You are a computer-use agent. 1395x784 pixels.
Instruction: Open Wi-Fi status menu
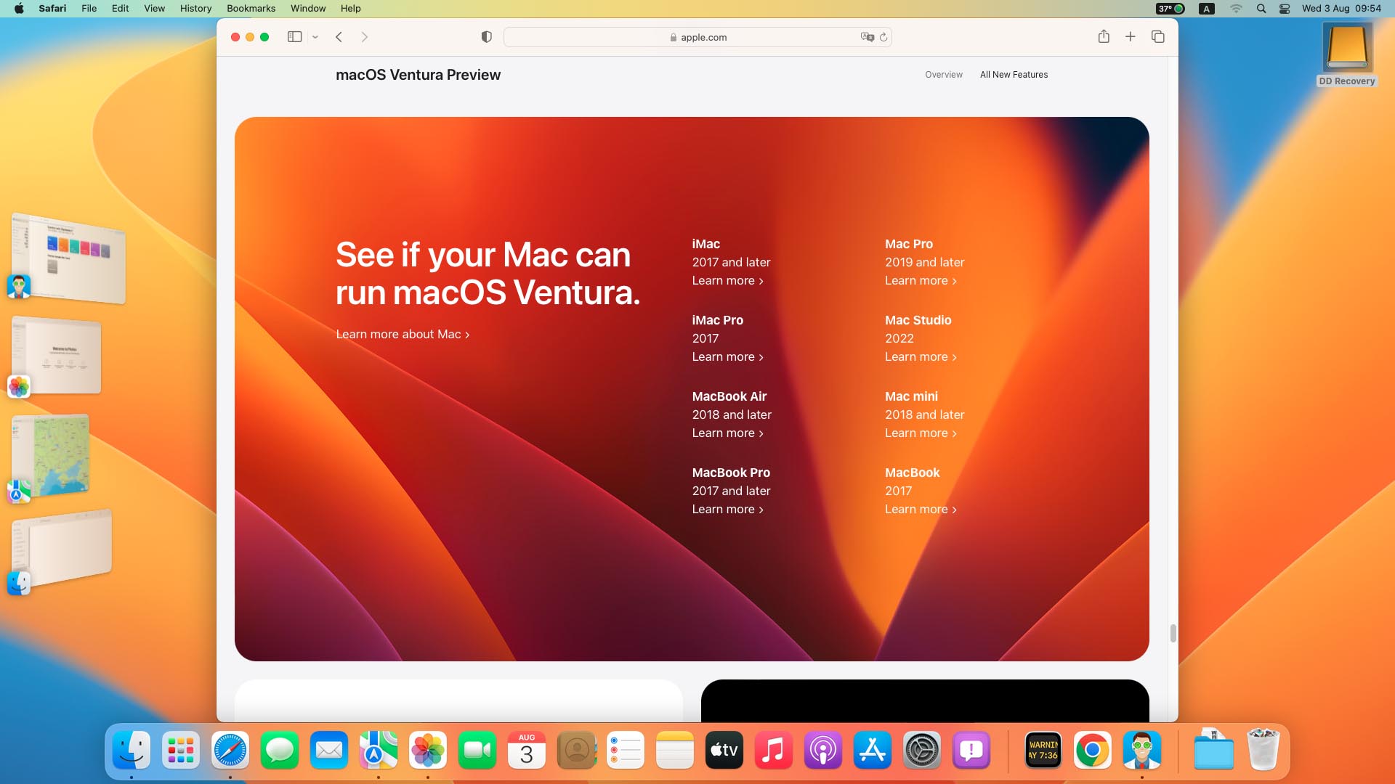(1236, 8)
